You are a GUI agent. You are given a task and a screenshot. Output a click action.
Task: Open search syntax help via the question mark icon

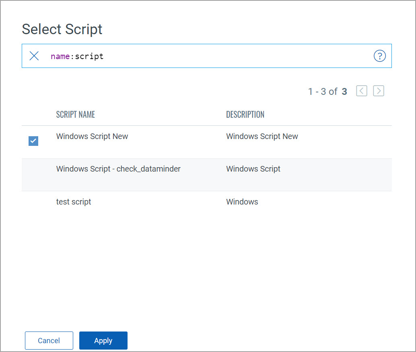coord(380,56)
